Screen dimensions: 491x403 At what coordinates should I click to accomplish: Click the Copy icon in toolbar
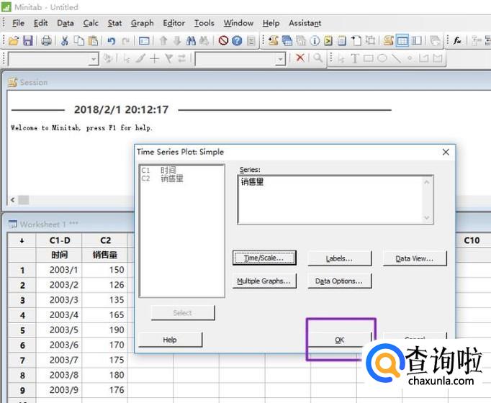click(79, 41)
